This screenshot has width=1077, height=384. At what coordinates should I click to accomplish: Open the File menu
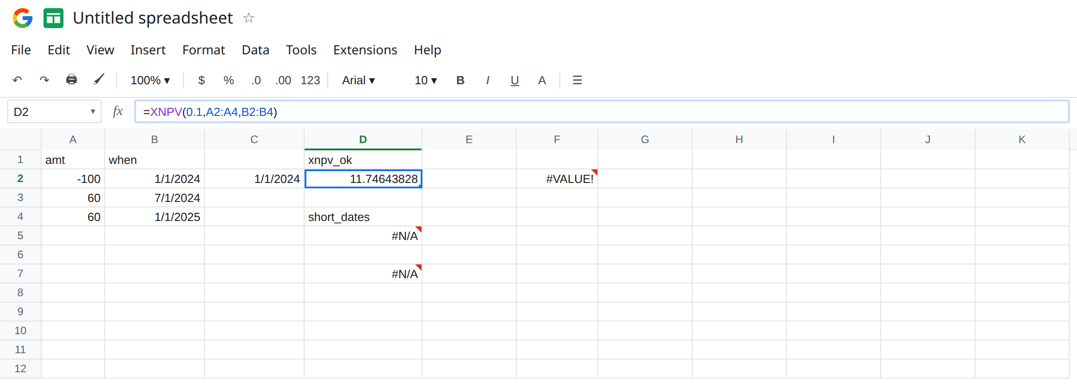tap(21, 50)
